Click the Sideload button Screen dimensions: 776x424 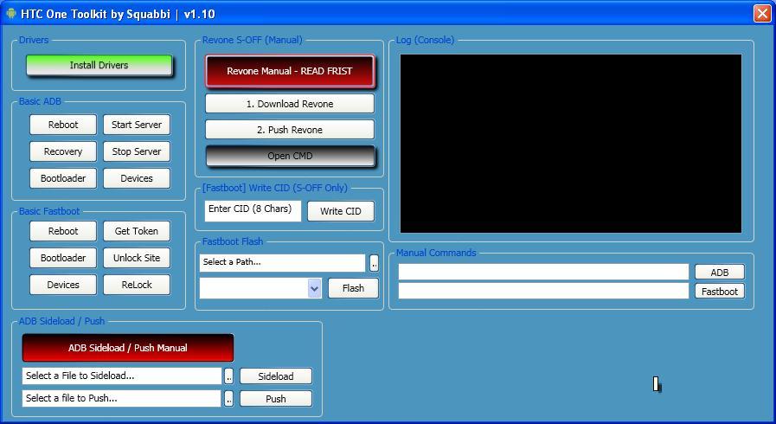276,376
